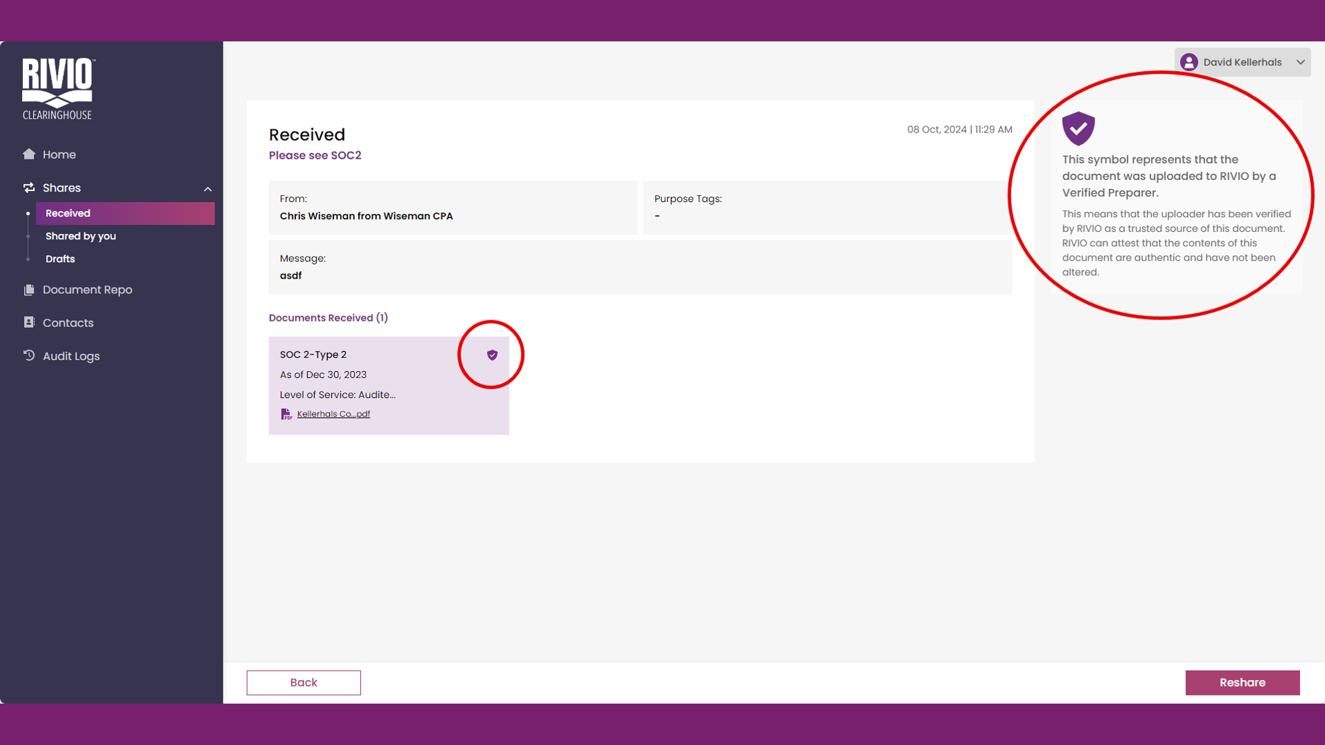Click the sender Chris Wiseman from Wiseman CPA
The width and height of the screenshot is (1325, 745).
366,216
